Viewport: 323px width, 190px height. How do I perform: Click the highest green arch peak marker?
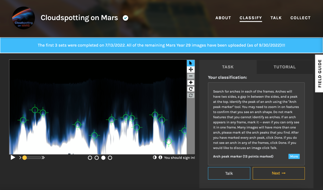coord(35,110)
